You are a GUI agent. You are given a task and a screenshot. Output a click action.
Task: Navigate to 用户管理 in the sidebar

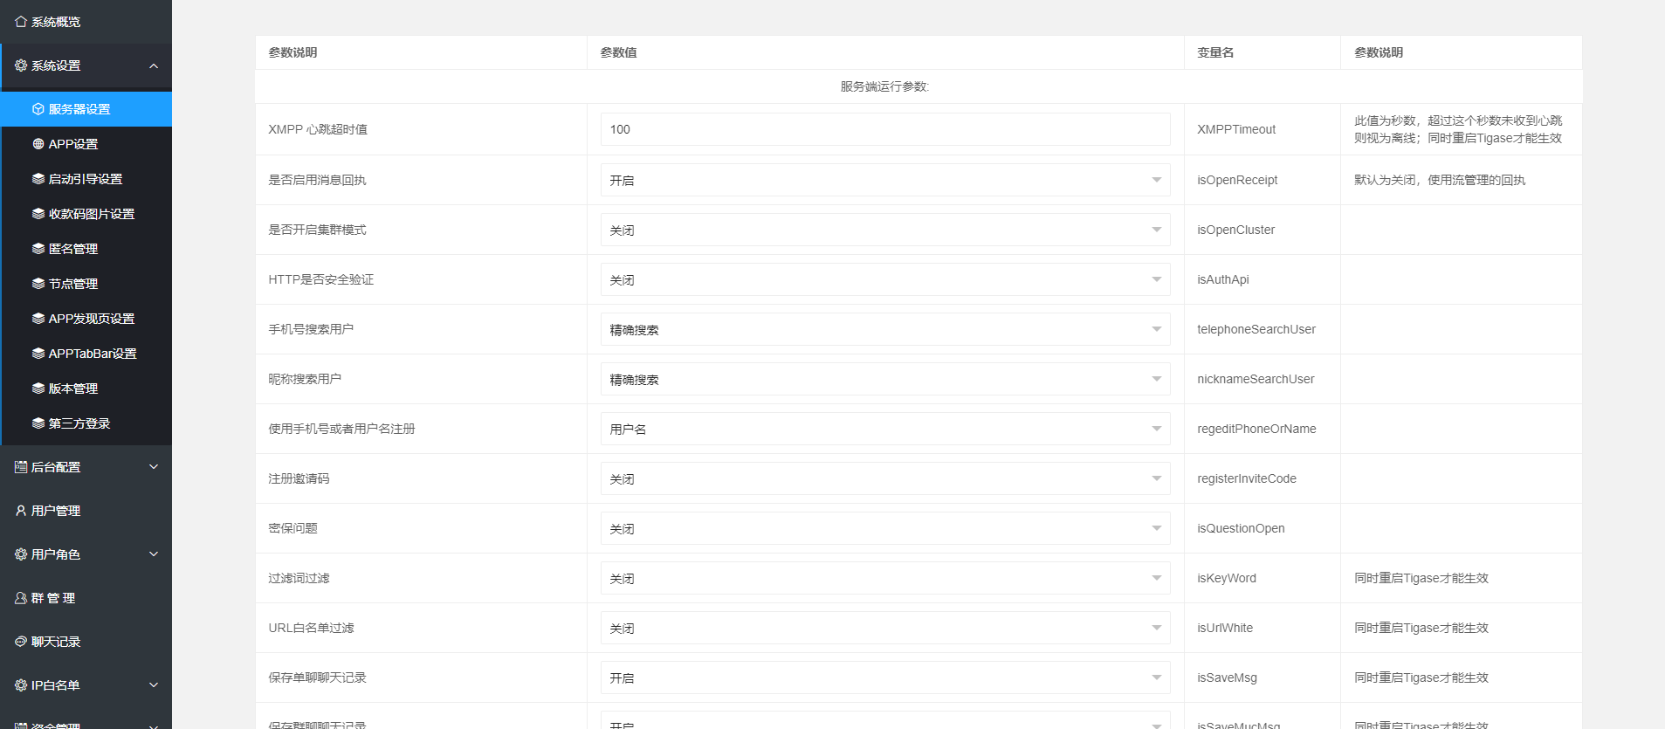pos(86,511)
